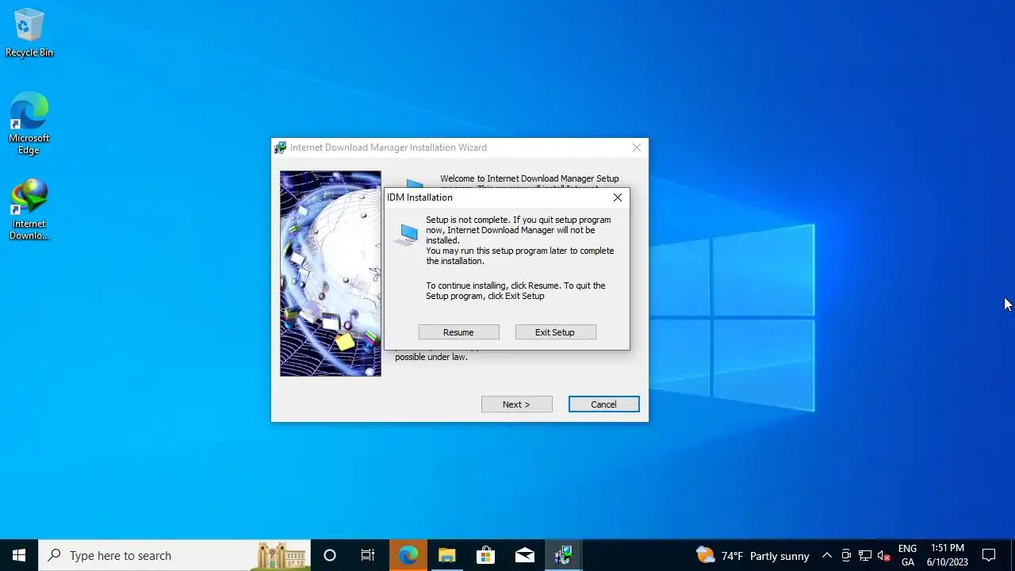Launch Microsoft Edge from the taskbar
1015x571 pixels.
(x=408, y=555)
